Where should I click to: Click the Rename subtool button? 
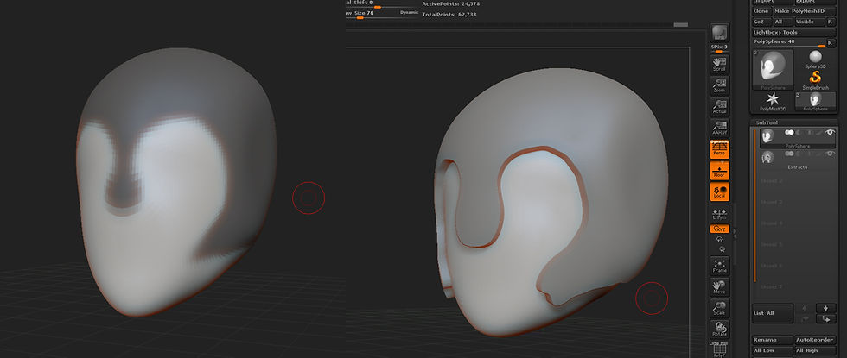[x=773, y=340]
